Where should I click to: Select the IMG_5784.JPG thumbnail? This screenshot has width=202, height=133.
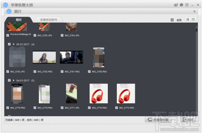71,27
